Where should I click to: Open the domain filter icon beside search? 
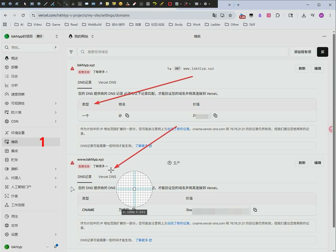coord(71,52)
